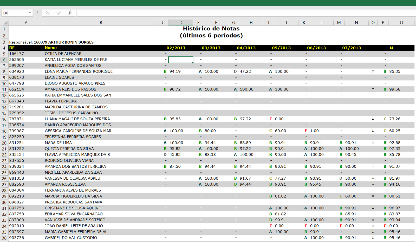416x242 pixels.
Task: Click average 94.16 for AMANDA ROSSI SILVA
Action: tap(395, 184)
